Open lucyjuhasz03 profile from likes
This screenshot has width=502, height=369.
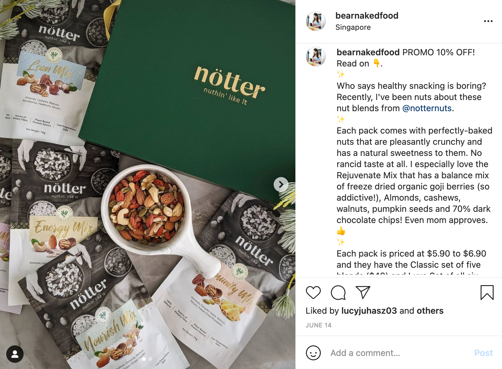tap(369, 311)
